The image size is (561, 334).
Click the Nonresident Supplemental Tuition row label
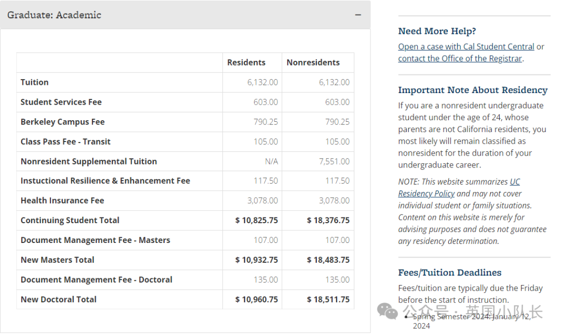[89, 162]
